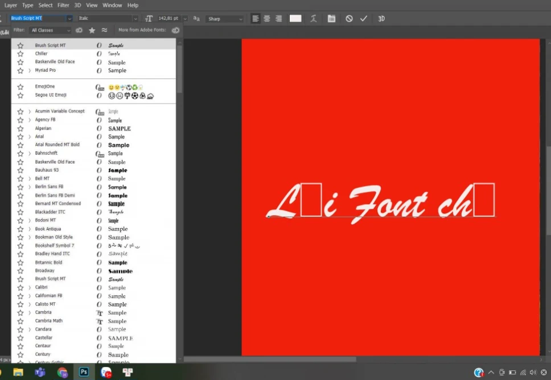Expand the Arial font family

30,137
